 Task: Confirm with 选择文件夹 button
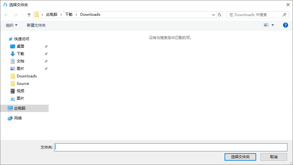(240, 157)
